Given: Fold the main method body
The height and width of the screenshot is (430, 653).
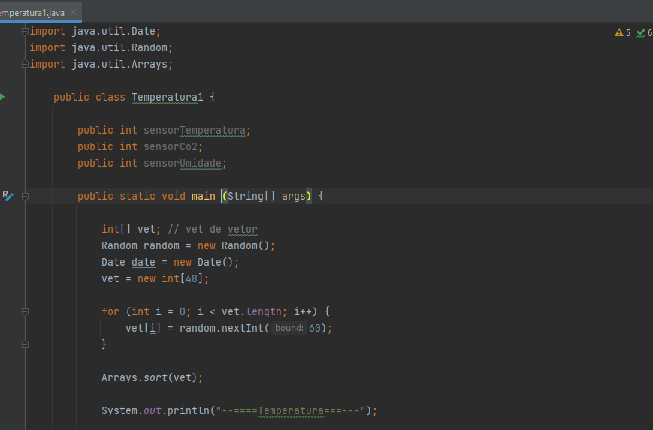Looking at the screenshot, I should [x=25, y=197].
